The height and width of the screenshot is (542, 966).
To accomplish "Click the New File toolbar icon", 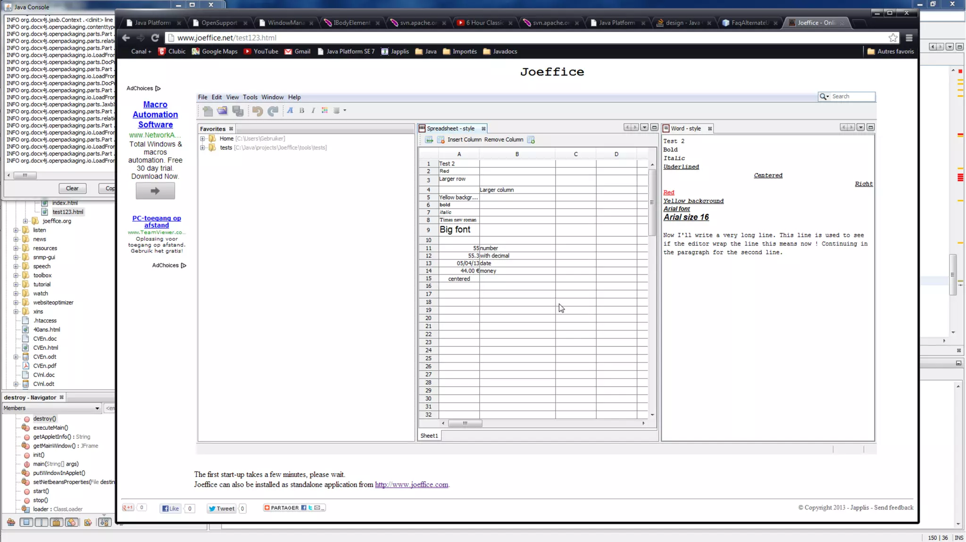I will [208, 111].
